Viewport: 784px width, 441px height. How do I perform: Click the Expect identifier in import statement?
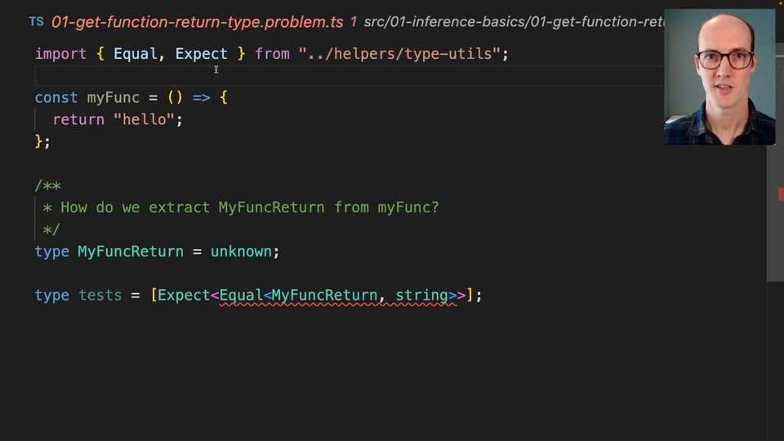pyautogui.click(x=201, y=54)
